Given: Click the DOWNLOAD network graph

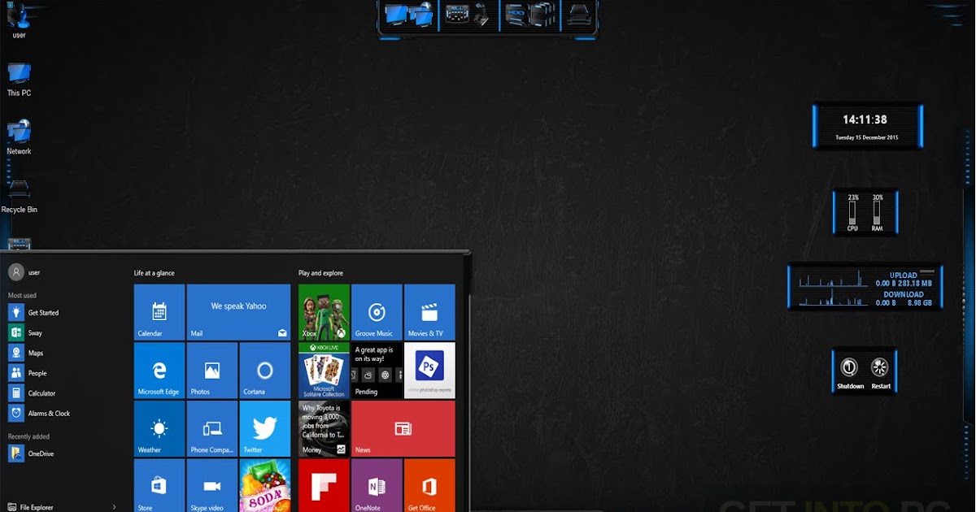Looking at the screenshot, I should [834, 298].
